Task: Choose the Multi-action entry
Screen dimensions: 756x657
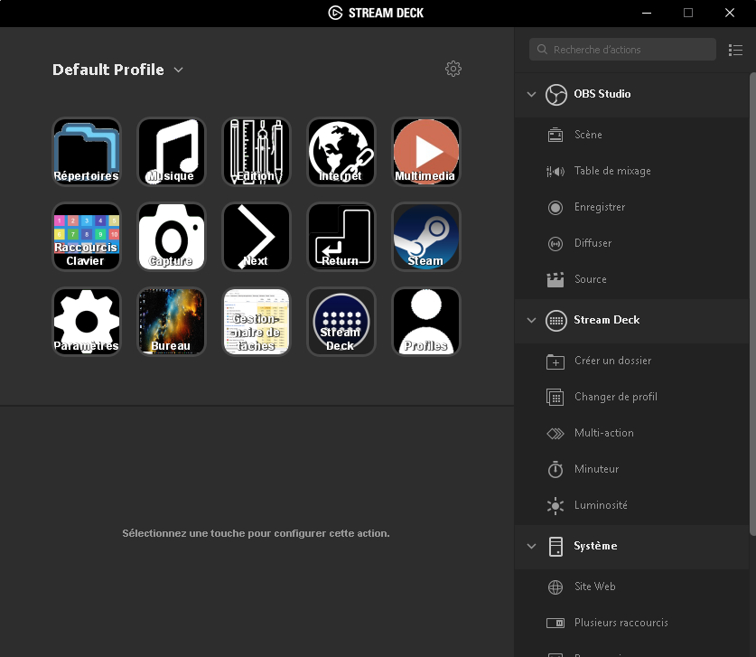Action: pyautogui.click(x=603, y=433)
